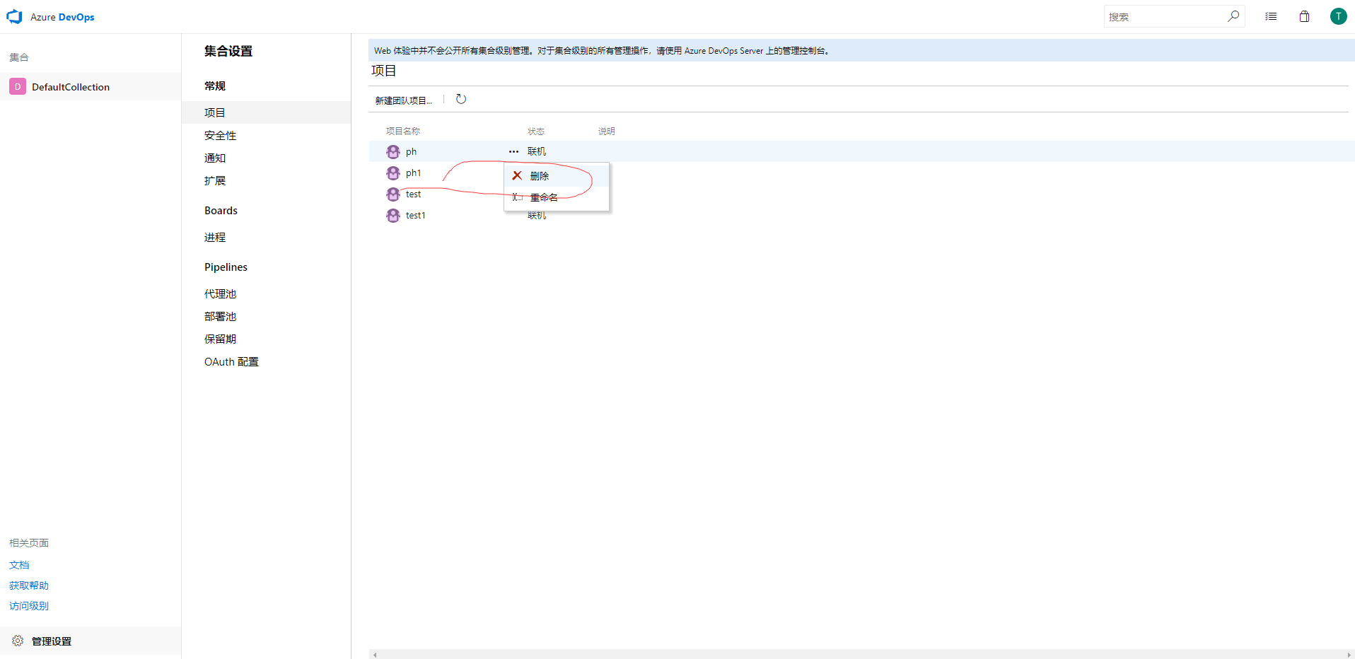Select DefaultCollection in the collection list
Image resolution: width=1355 pixels, height=659 pixels.
click(71, 87)
